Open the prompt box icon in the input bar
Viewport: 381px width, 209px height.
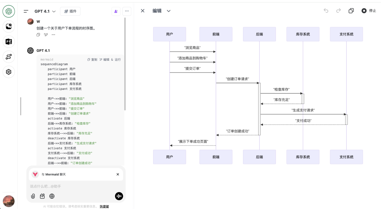pos(42,196)
